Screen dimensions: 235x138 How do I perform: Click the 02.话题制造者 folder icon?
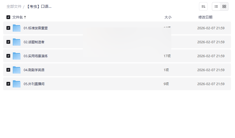click(17, 42)
